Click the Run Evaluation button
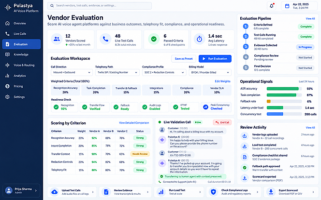321x200 pixels. (215, 59)
